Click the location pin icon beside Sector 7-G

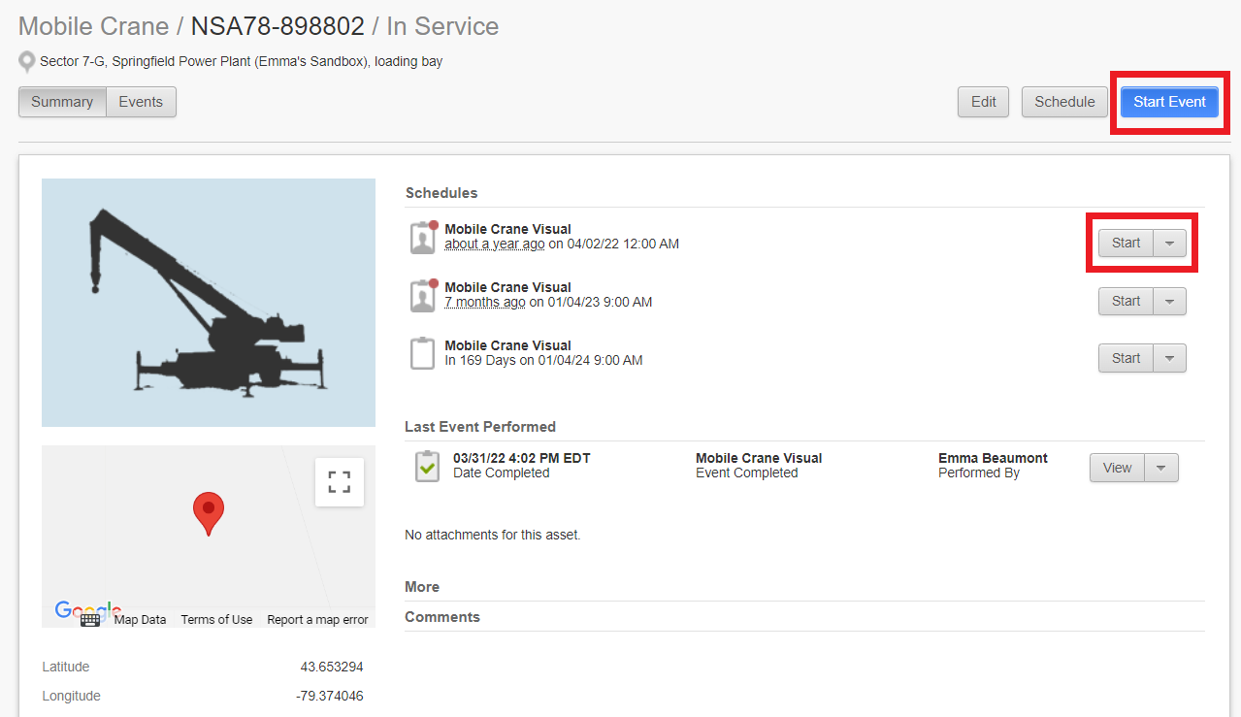[27, 62]
